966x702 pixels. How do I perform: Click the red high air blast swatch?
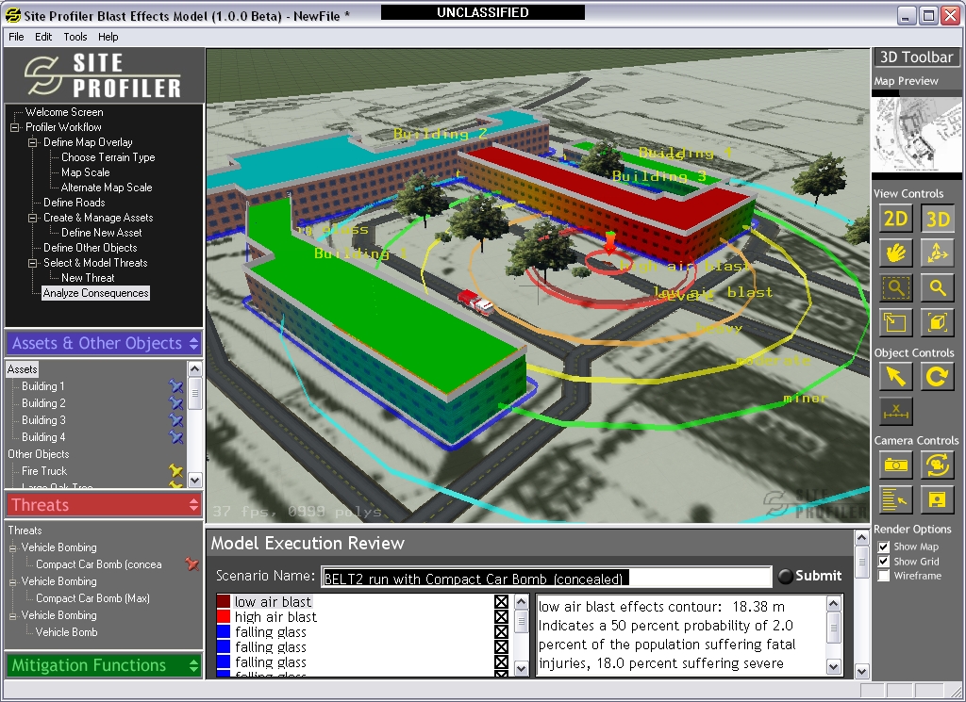pos(223,616)
